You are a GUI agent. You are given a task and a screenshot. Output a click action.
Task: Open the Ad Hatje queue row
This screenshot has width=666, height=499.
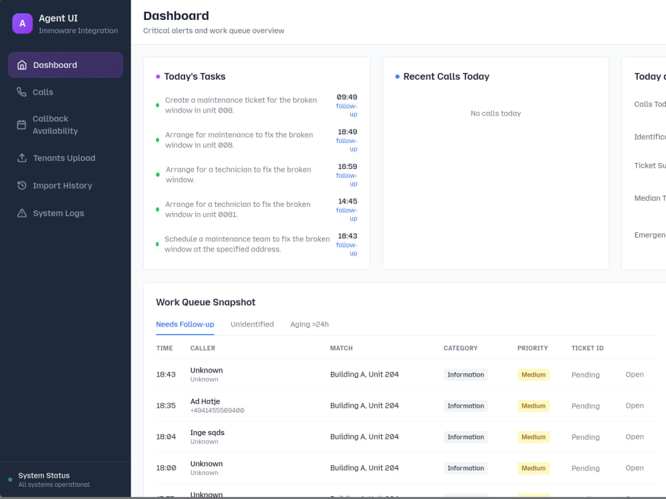[x=406, y=406]
